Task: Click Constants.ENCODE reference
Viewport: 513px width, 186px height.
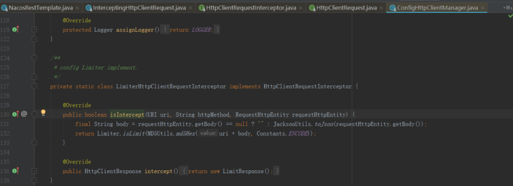Action: click(282, 134)
